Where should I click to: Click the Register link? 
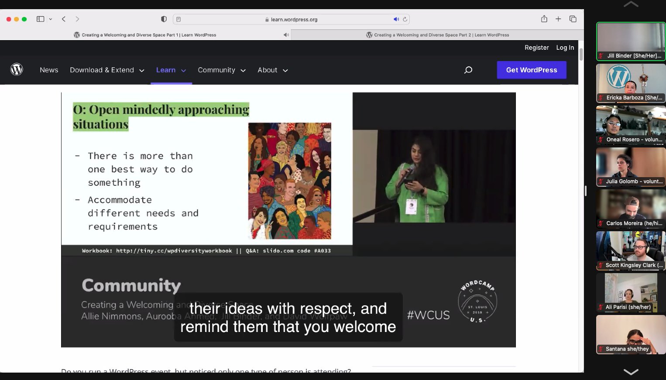point(536,48)
